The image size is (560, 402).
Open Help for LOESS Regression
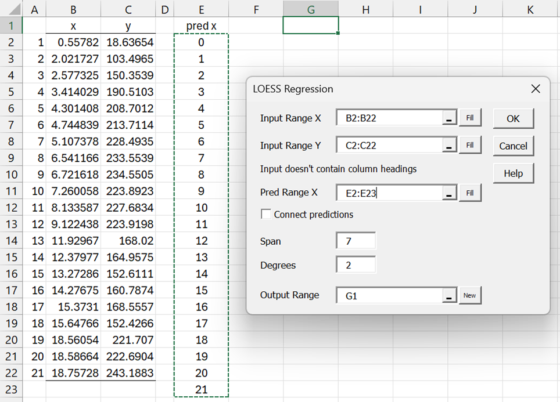[x=513, y=173]
